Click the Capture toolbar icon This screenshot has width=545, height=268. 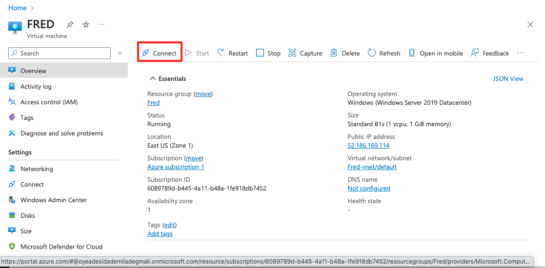pyautogui.click(x=293, y=53)
